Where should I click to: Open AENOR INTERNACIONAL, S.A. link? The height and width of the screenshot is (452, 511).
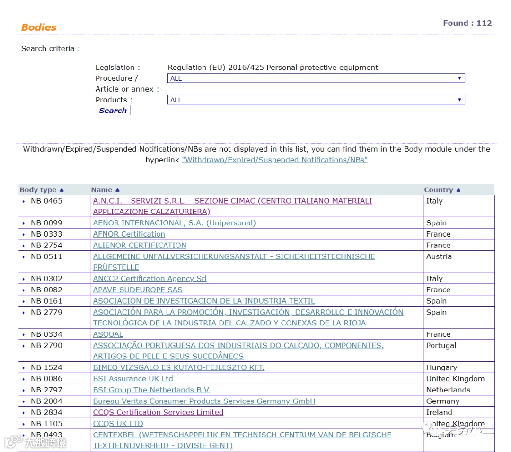(174, 223)
